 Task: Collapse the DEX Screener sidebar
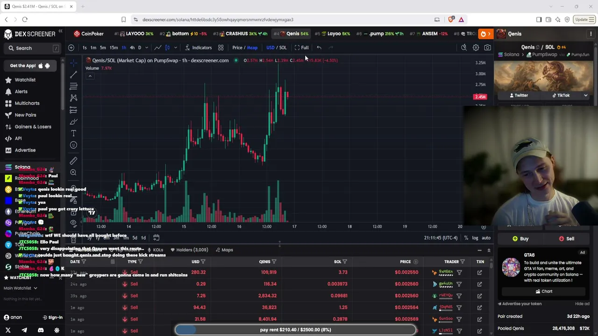(60, 32)
